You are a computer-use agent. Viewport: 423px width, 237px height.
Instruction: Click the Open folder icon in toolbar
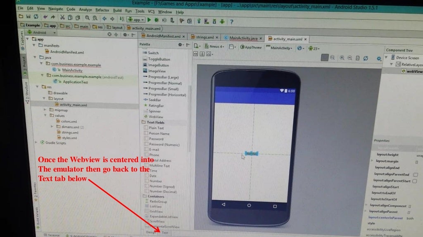click(x=21, y=16)
